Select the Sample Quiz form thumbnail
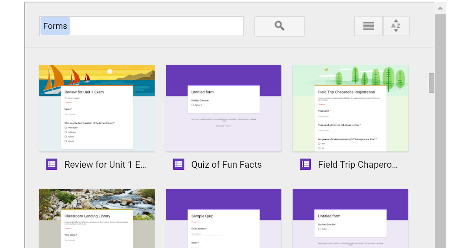The image size is (472, 248). tap(223, 218)
